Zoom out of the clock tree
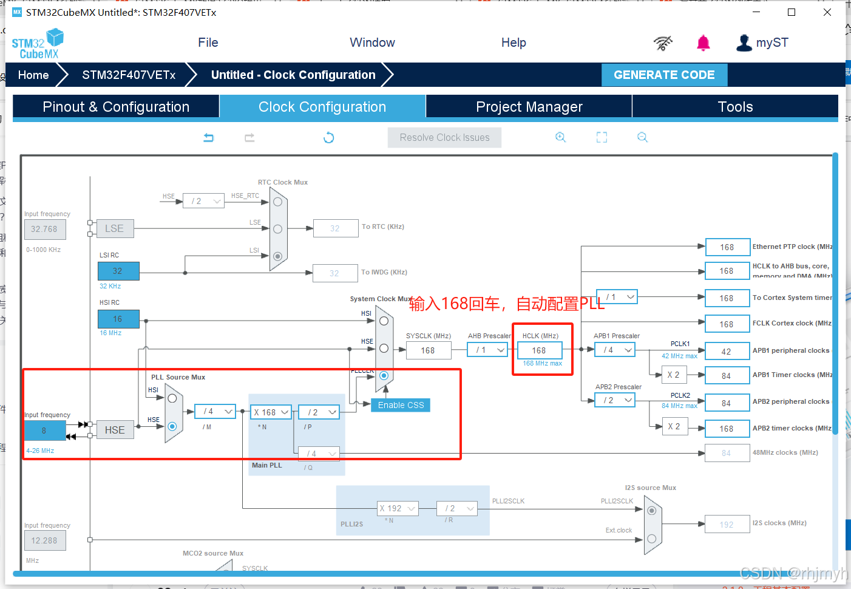851x589 pixels. (x=642, y=137)
